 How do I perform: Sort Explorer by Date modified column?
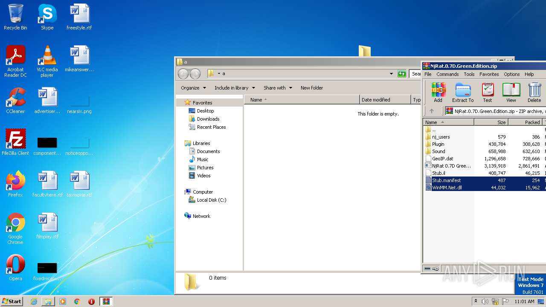tap(386, 100)
